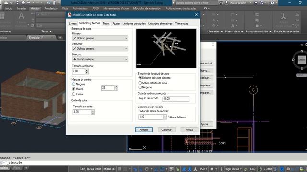Screen dimensions: 307x172
Task: Click lineweight display icon in status bar
Action: (171, 169)
